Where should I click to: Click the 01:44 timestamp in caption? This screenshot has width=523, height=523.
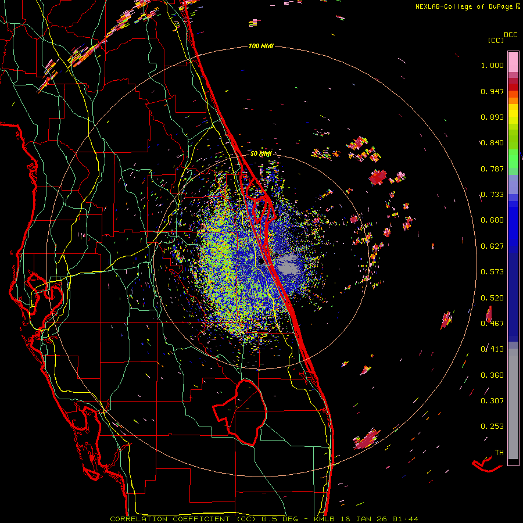click(x=405, y=519)
